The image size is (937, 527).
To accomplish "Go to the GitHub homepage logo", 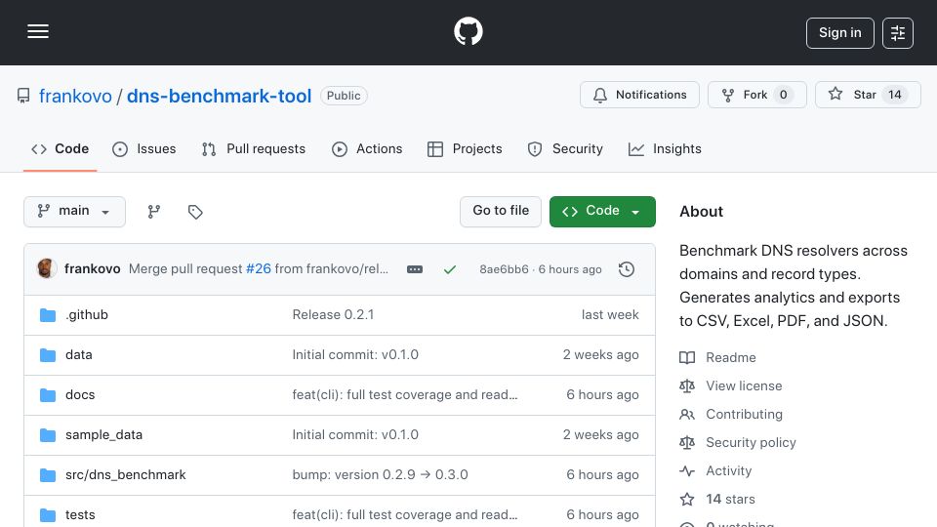I will click(468, 31).
